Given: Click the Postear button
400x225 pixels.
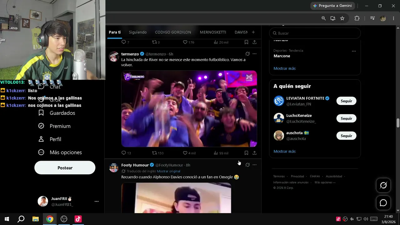Looking at the screenshot, I should coord(65,168).
